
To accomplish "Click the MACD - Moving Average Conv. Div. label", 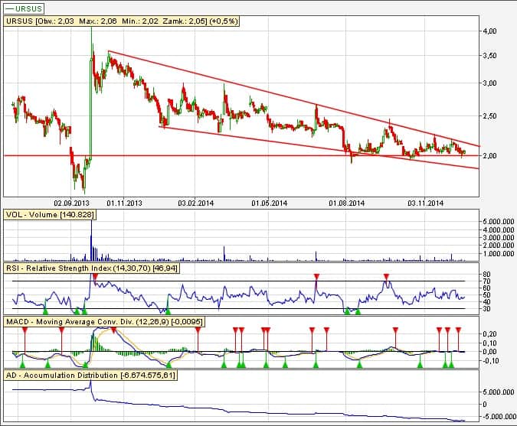I will [x=103, y=322].
